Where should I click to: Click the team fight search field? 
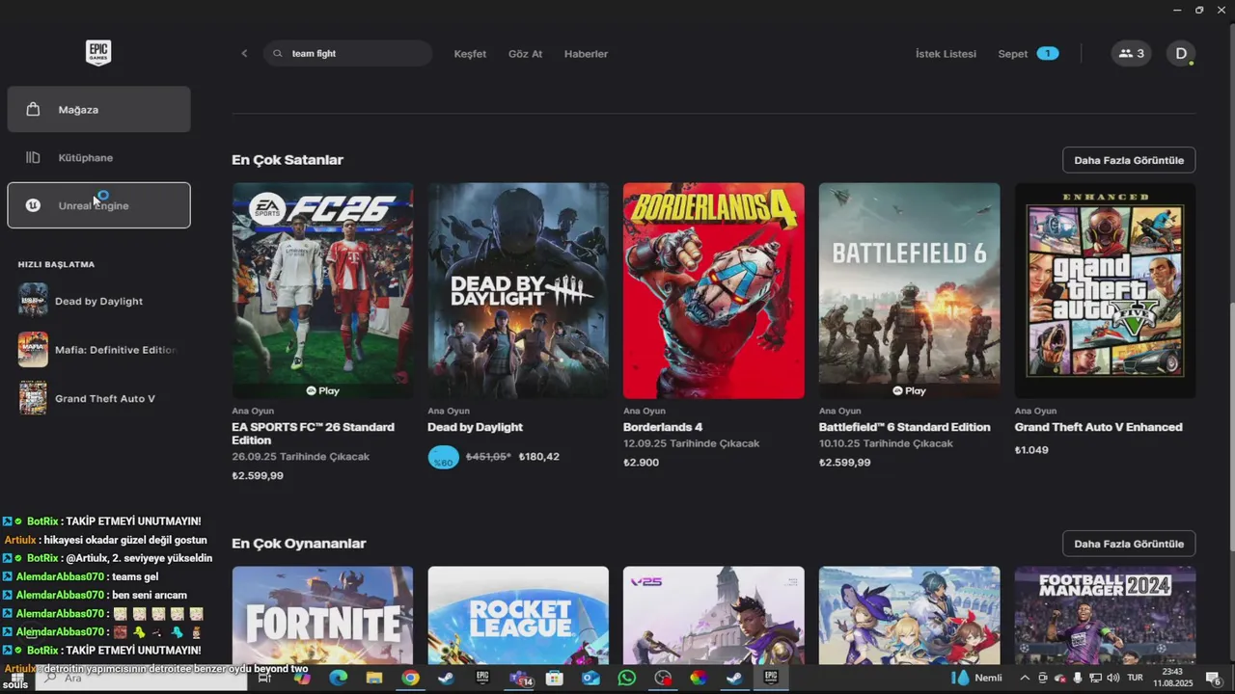click(x=347, y=54)
